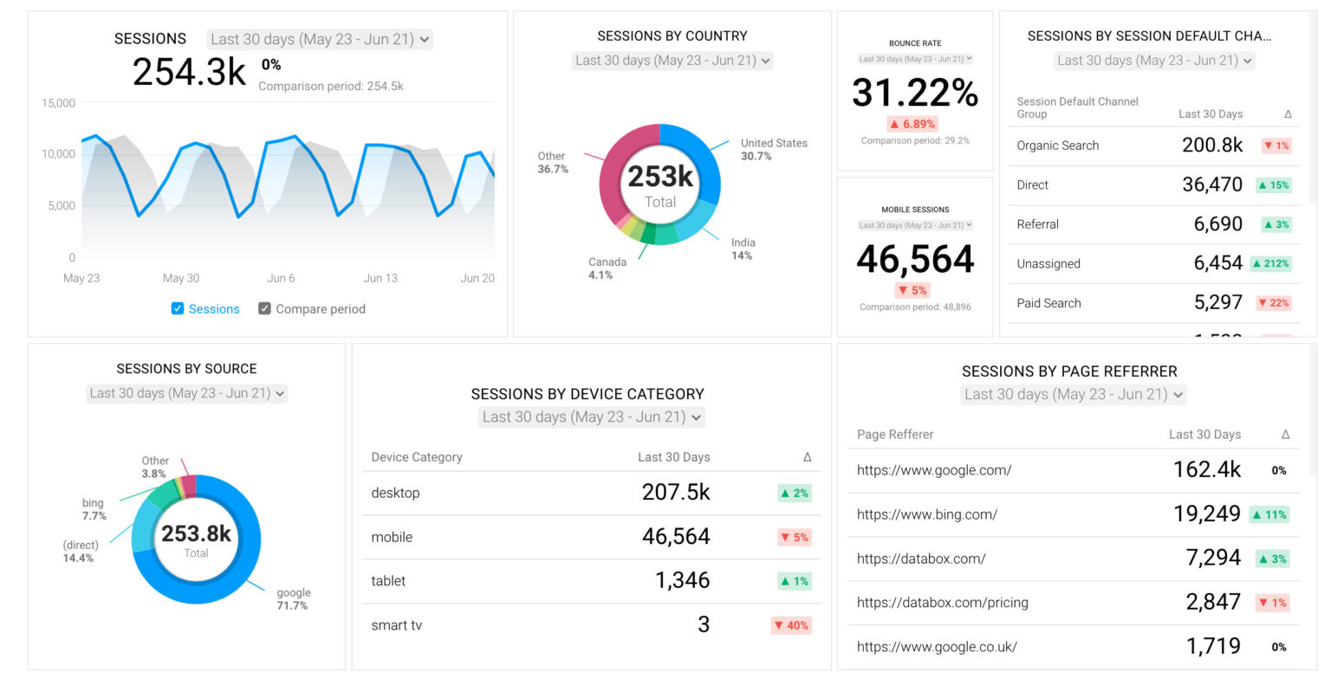1331x685 pixels.
Task: Open the Sessions by Country date selector
Action: click(672, 60)
